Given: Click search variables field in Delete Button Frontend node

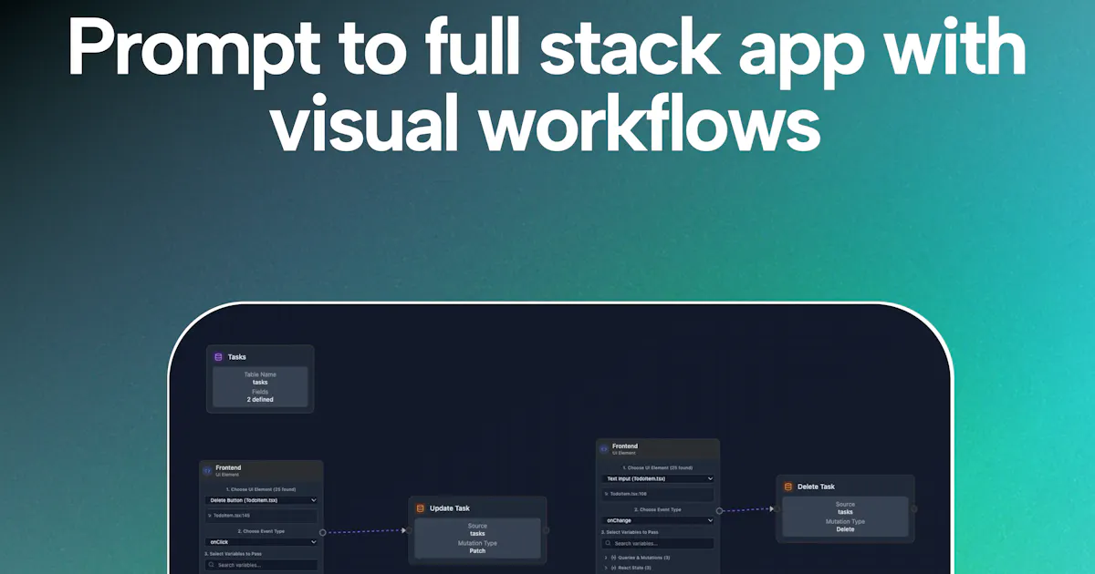Looking at the screenshot, I should [261, 565].
